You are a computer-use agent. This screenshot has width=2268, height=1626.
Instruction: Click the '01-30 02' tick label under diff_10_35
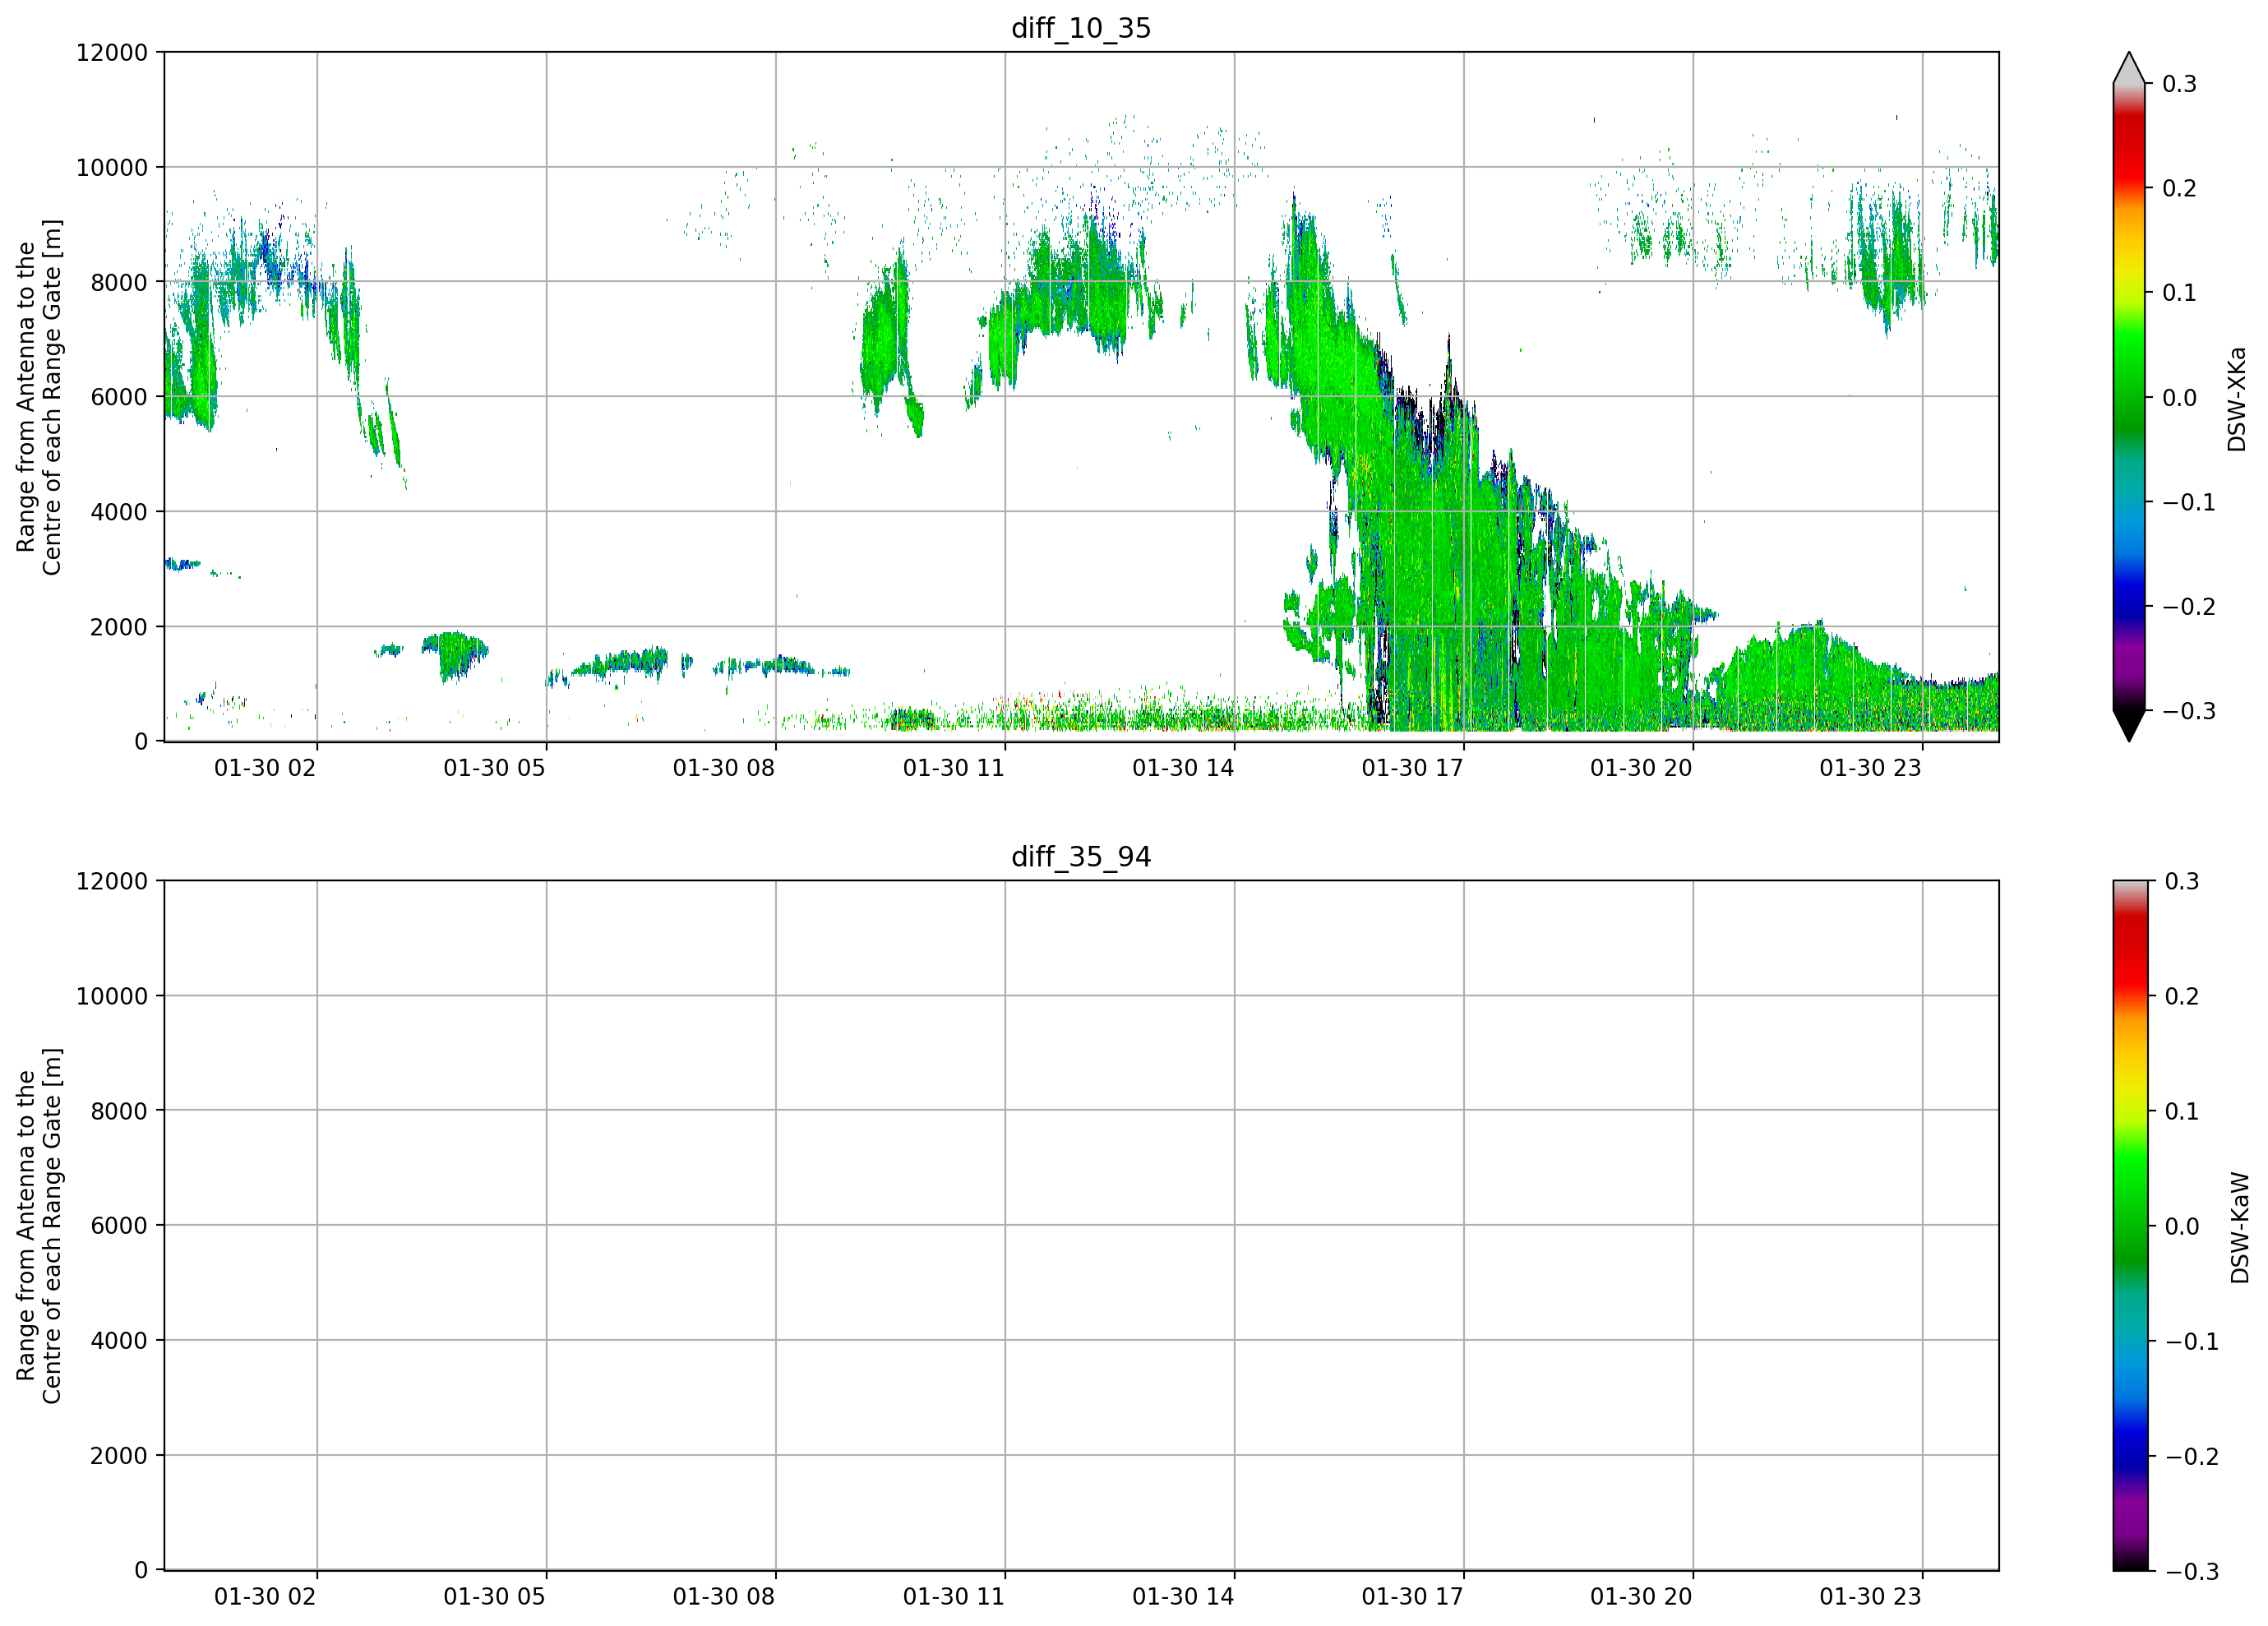[265, 768]
